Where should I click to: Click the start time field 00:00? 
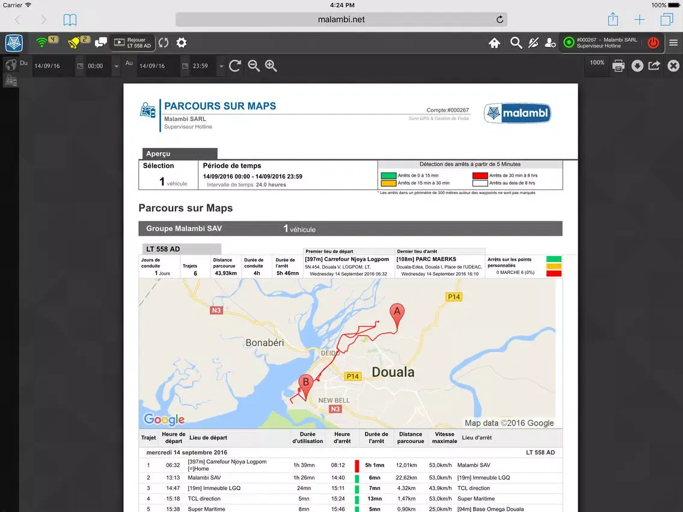tap(99, 66)
